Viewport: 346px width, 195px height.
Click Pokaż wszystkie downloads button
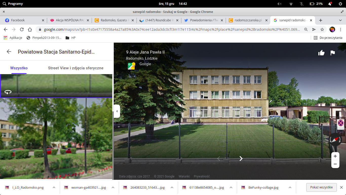pyautogui.click(x=321, y=187)
